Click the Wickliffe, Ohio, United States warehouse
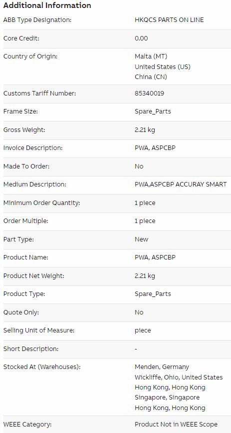Screen dimensions: 231x433 coord(179,377)
